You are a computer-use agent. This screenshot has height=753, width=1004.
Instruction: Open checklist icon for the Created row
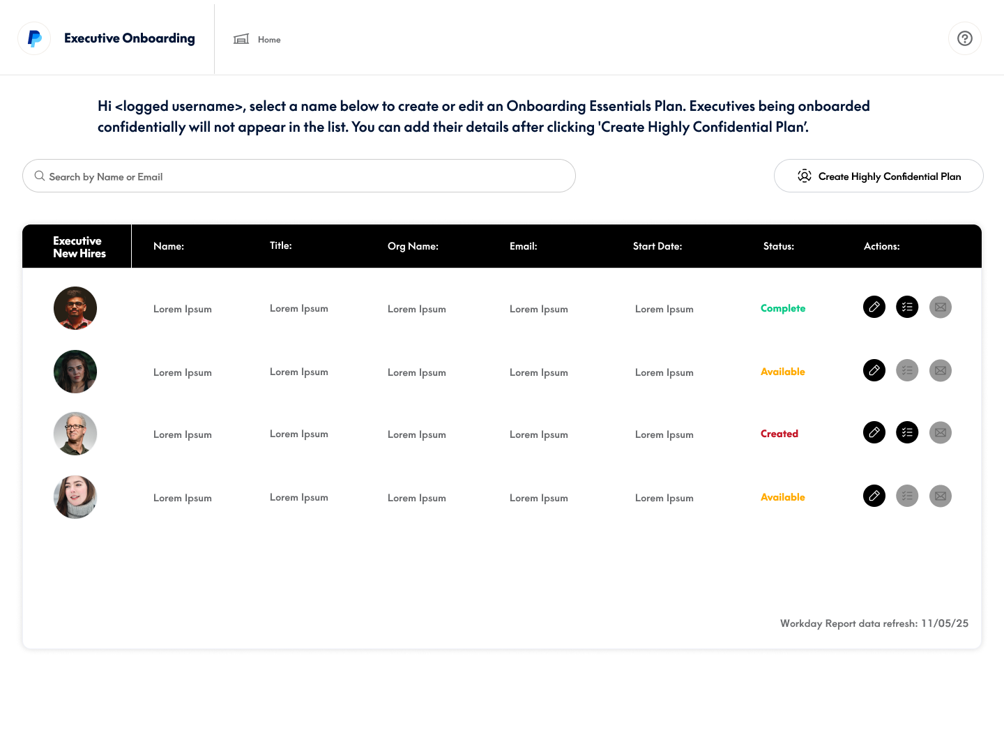coord(907,432)
